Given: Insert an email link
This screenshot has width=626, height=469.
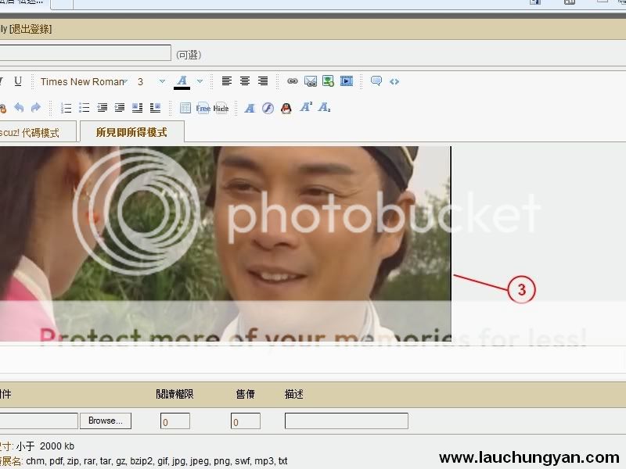Looking at the screenshot, I should pyautogui.click(x=310, y=81).
